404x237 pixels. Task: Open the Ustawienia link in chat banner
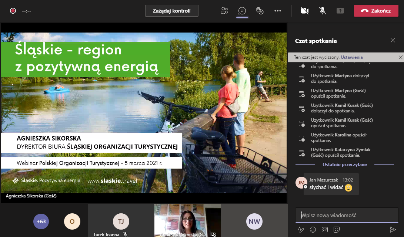point(352,57)
